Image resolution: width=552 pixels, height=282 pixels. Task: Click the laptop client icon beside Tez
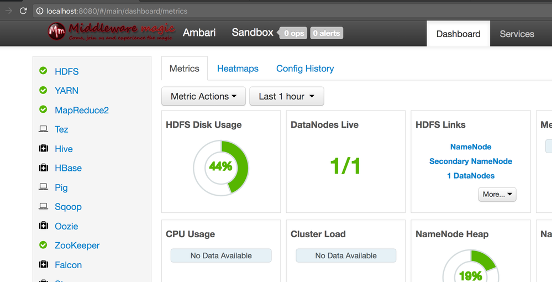43,129
